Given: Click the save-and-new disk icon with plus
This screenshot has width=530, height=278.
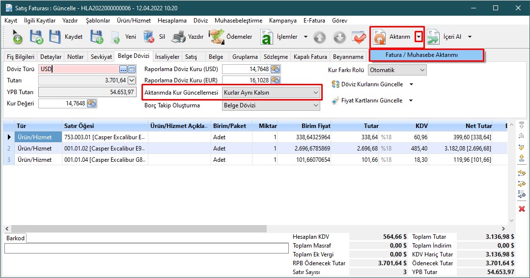Looking at the screenshot, I should tap(97, 37).
